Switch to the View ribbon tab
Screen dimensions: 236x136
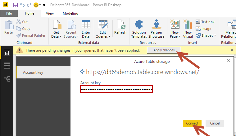[x=50, y=13]
